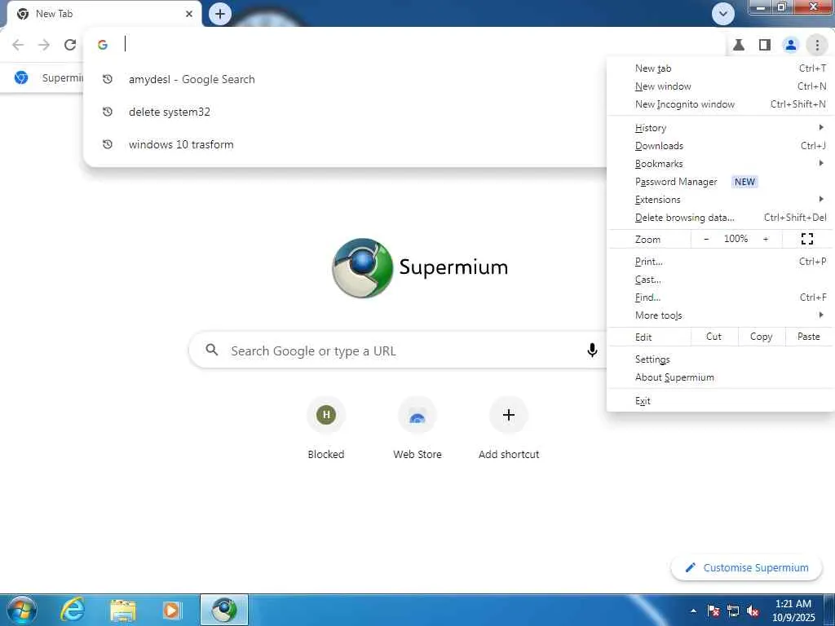This screenshot has height=626, width=835.
Task: Click the three-dot main menu button
Action: pos(817,45)
